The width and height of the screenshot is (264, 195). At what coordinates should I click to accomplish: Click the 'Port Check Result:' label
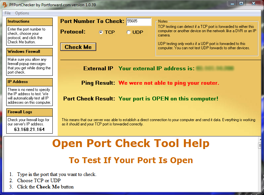tap(89, 98)
